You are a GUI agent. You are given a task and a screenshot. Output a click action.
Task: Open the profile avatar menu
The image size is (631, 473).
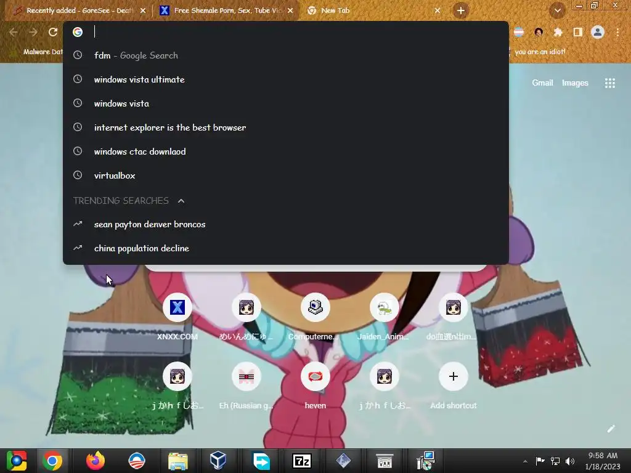[x=598, y=32]
